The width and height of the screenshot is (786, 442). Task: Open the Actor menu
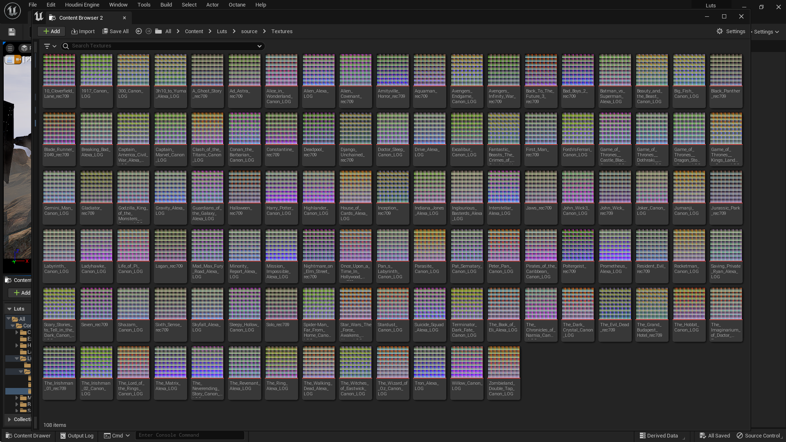pos(212,5)
